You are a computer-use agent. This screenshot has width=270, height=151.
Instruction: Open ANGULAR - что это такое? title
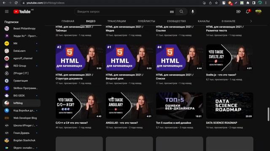click(x=122, y=123)
